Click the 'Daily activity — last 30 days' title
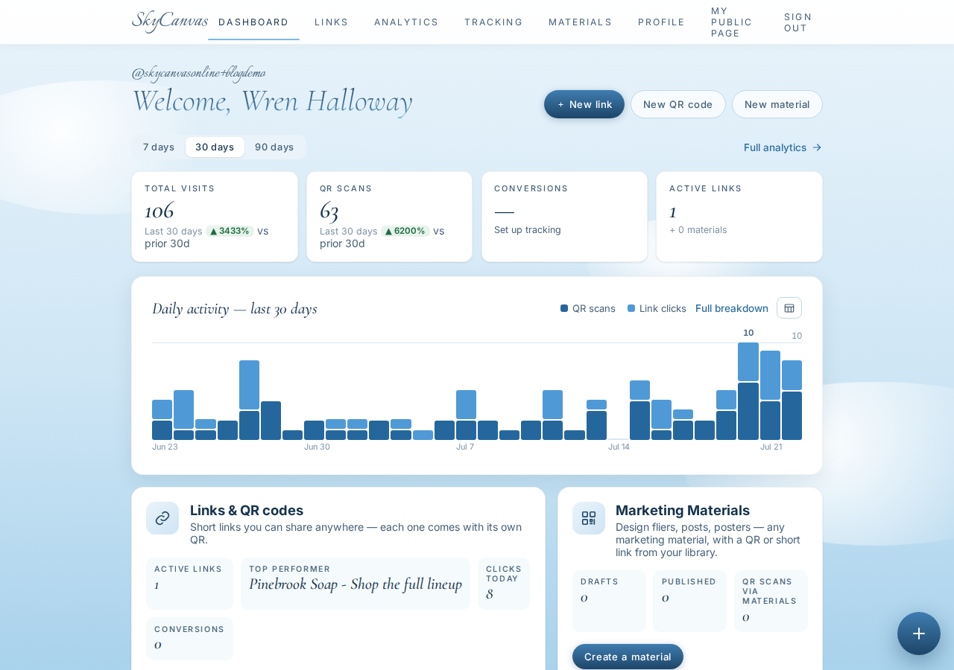Screen dimensions: 954x670 pos(235,308)
